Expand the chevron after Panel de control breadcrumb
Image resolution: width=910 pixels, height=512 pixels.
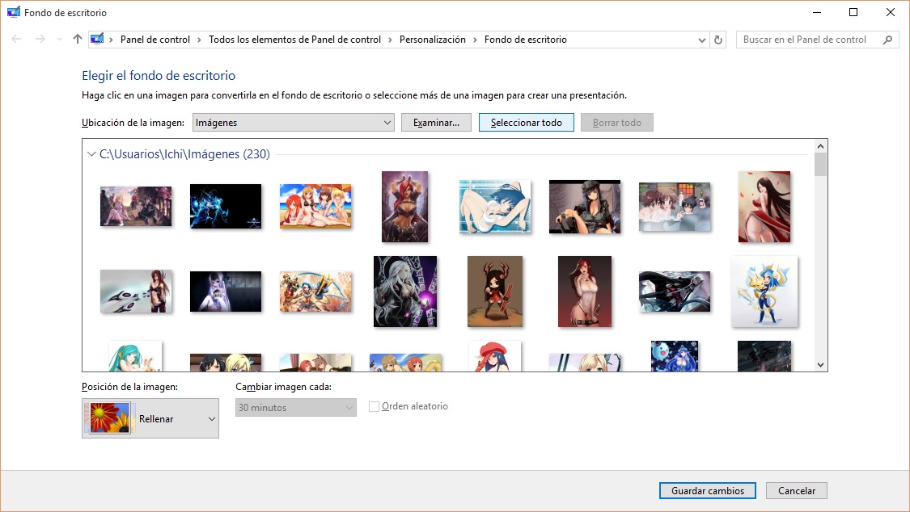199,40
